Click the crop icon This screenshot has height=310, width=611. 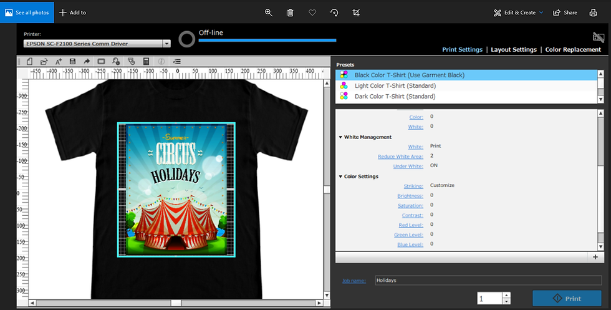(356, 12)
